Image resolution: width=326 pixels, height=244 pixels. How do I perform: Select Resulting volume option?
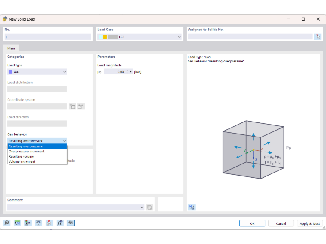click(x=37, y=156)
